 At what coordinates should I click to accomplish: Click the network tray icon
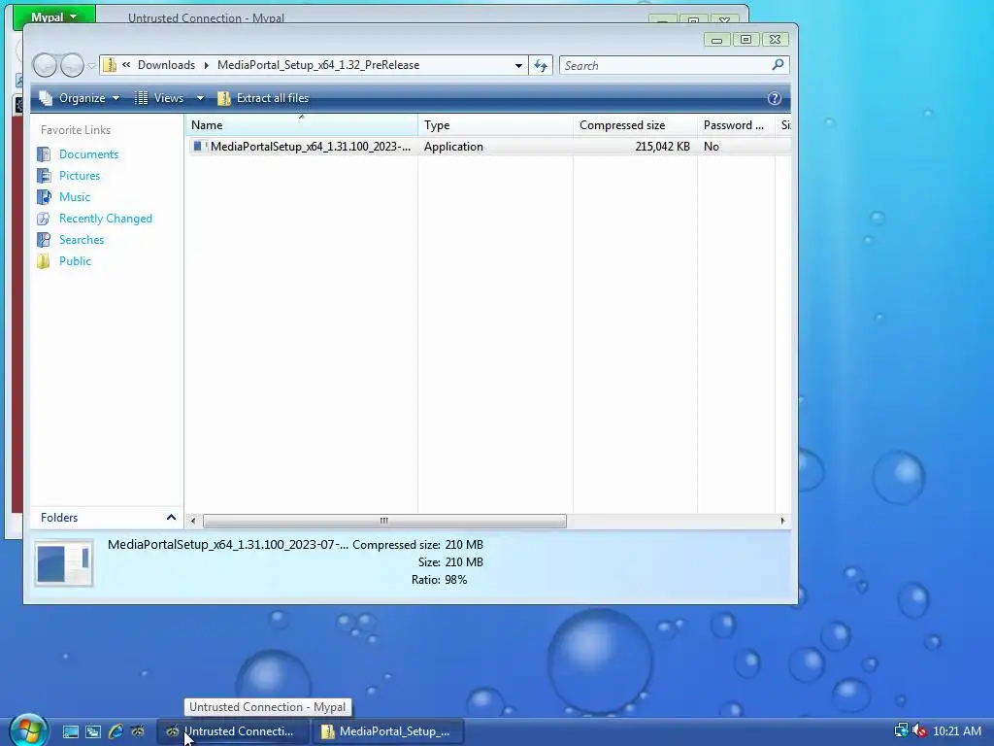pyautogui.click(x=901, y=730)
